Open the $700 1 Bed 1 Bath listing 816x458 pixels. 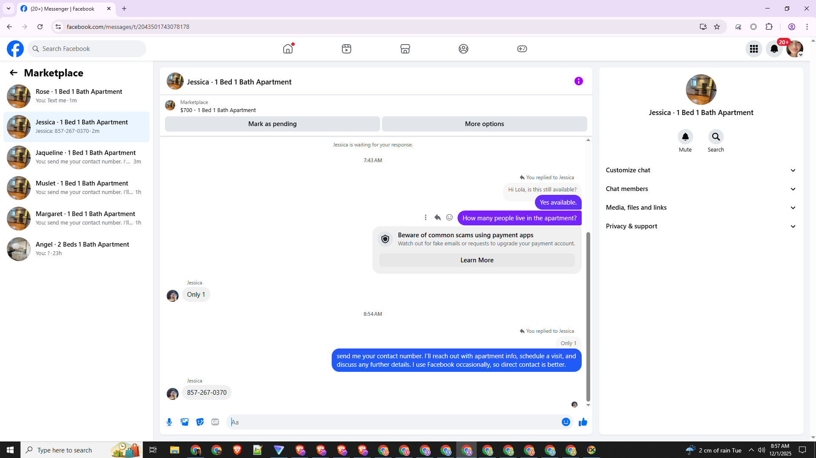coord(218,110)
